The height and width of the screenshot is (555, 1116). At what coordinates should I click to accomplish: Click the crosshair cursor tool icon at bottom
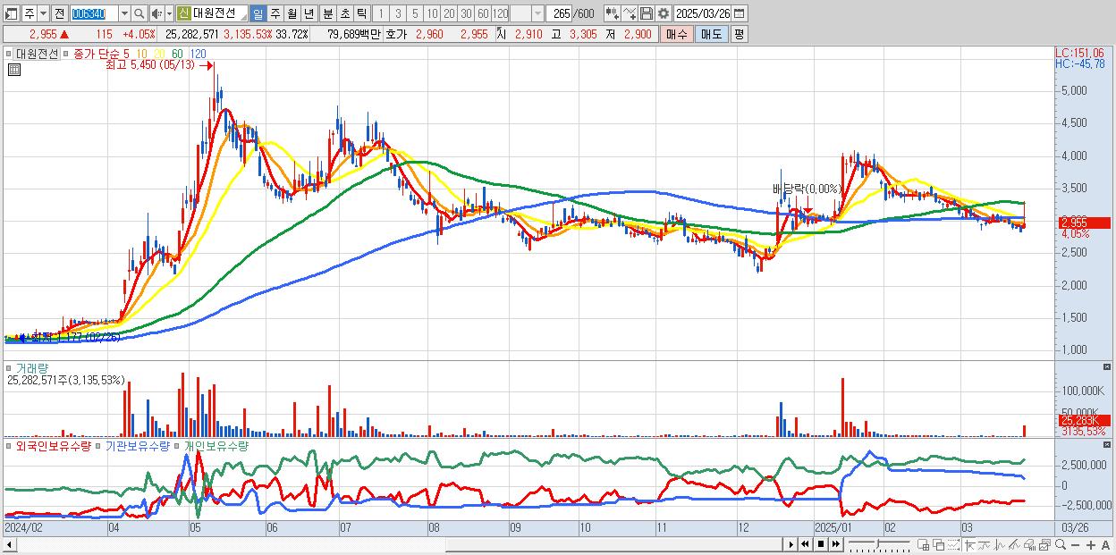click(969, 544)
